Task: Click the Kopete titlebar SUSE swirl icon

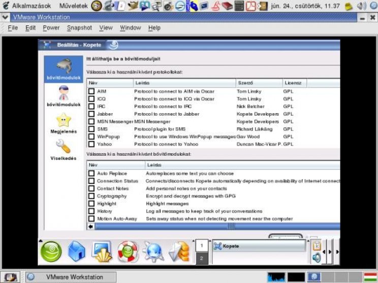Action: click(x=113, y=45)
